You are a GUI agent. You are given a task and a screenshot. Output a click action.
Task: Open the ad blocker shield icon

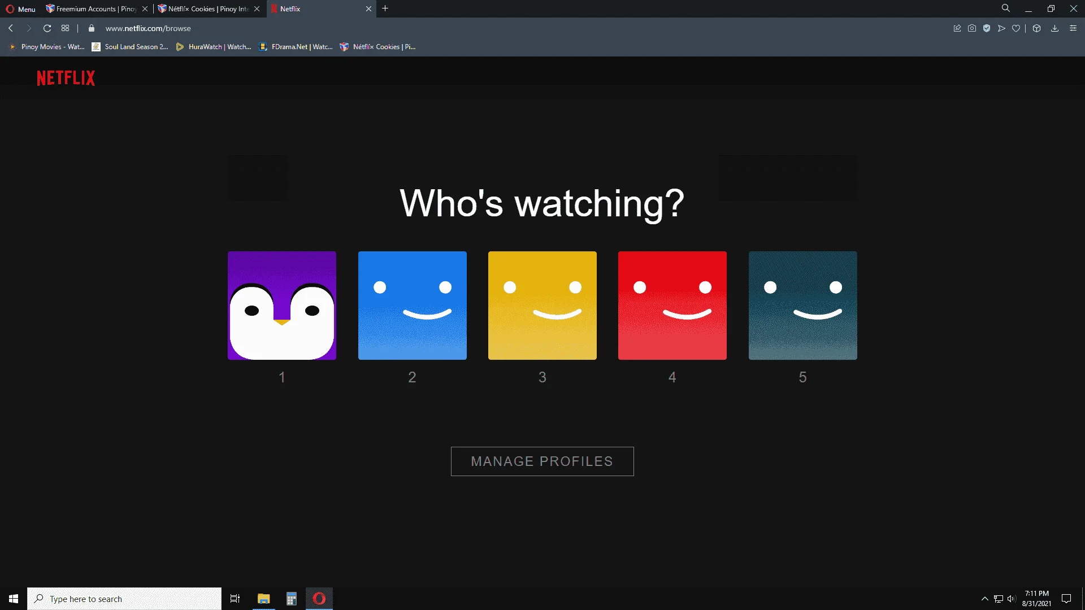(x=987, y=28)
